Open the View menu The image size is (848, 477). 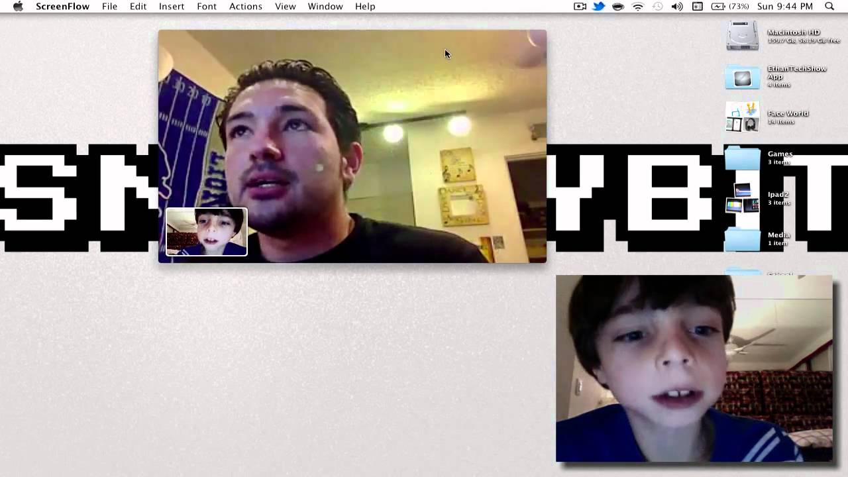pyautogui.click(x=286, y=7)
